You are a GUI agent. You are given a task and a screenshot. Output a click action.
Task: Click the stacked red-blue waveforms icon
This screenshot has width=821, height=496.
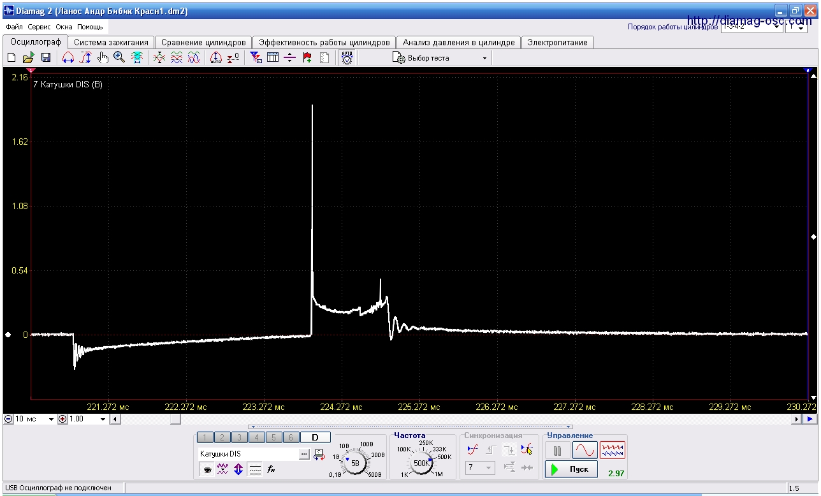(x=177, y=58)
